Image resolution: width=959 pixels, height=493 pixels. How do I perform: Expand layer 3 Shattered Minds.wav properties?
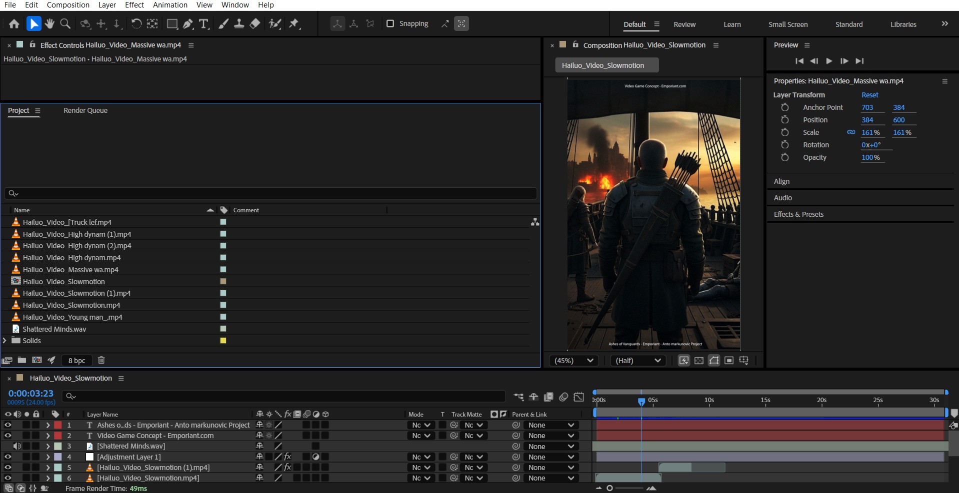coord(48,446)
